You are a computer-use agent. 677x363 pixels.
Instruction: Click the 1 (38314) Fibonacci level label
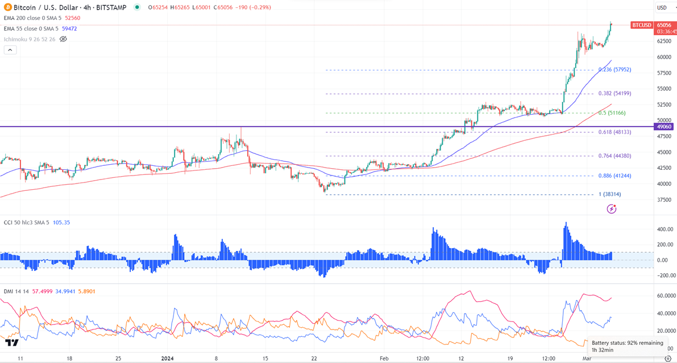click(610, 194)
